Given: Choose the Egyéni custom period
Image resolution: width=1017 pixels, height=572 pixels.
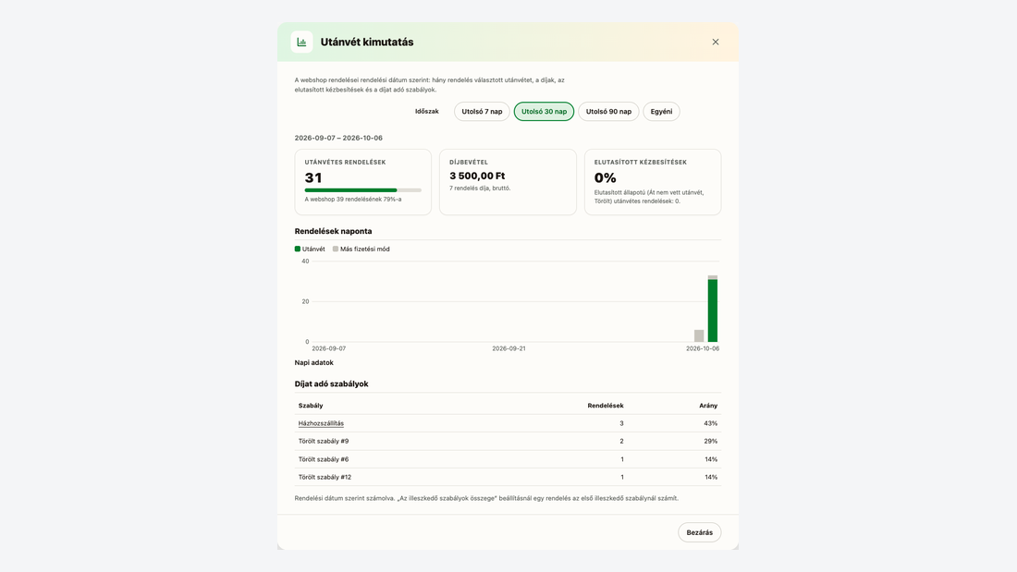Looking at the screenshot, I should [x=662, y=112].
